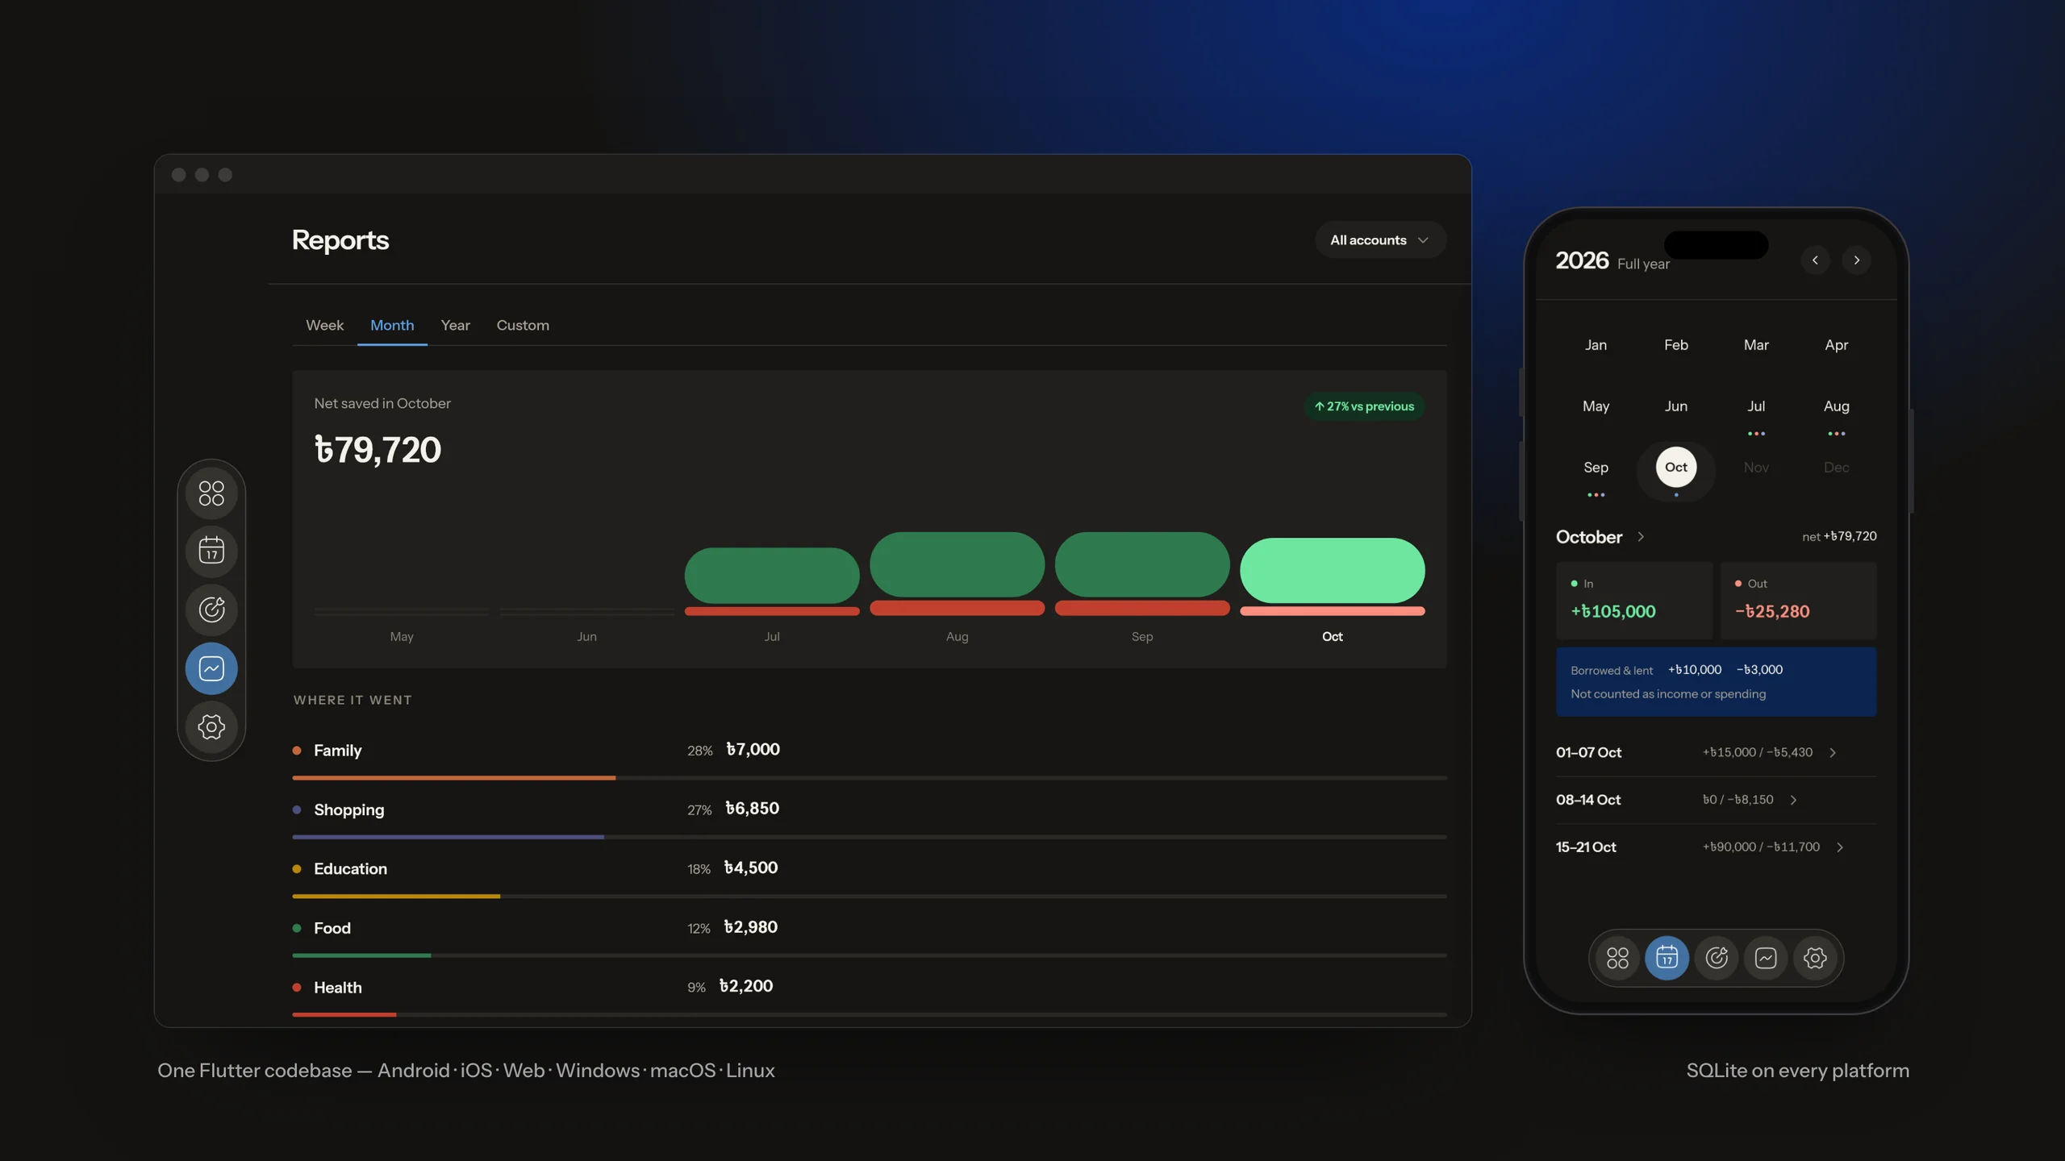Tap the Borrowed & lent banner
This screenshot has width=2065, height=1161.
pos(1716,682)
